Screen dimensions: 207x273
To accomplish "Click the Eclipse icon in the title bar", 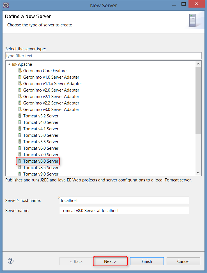I will [x=6, y=5].
